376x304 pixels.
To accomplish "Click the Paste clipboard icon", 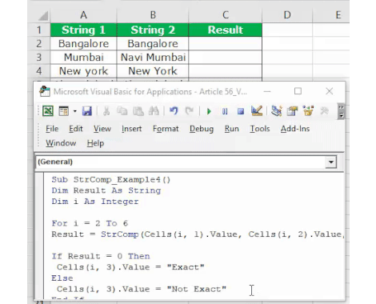I will (138, 111).
